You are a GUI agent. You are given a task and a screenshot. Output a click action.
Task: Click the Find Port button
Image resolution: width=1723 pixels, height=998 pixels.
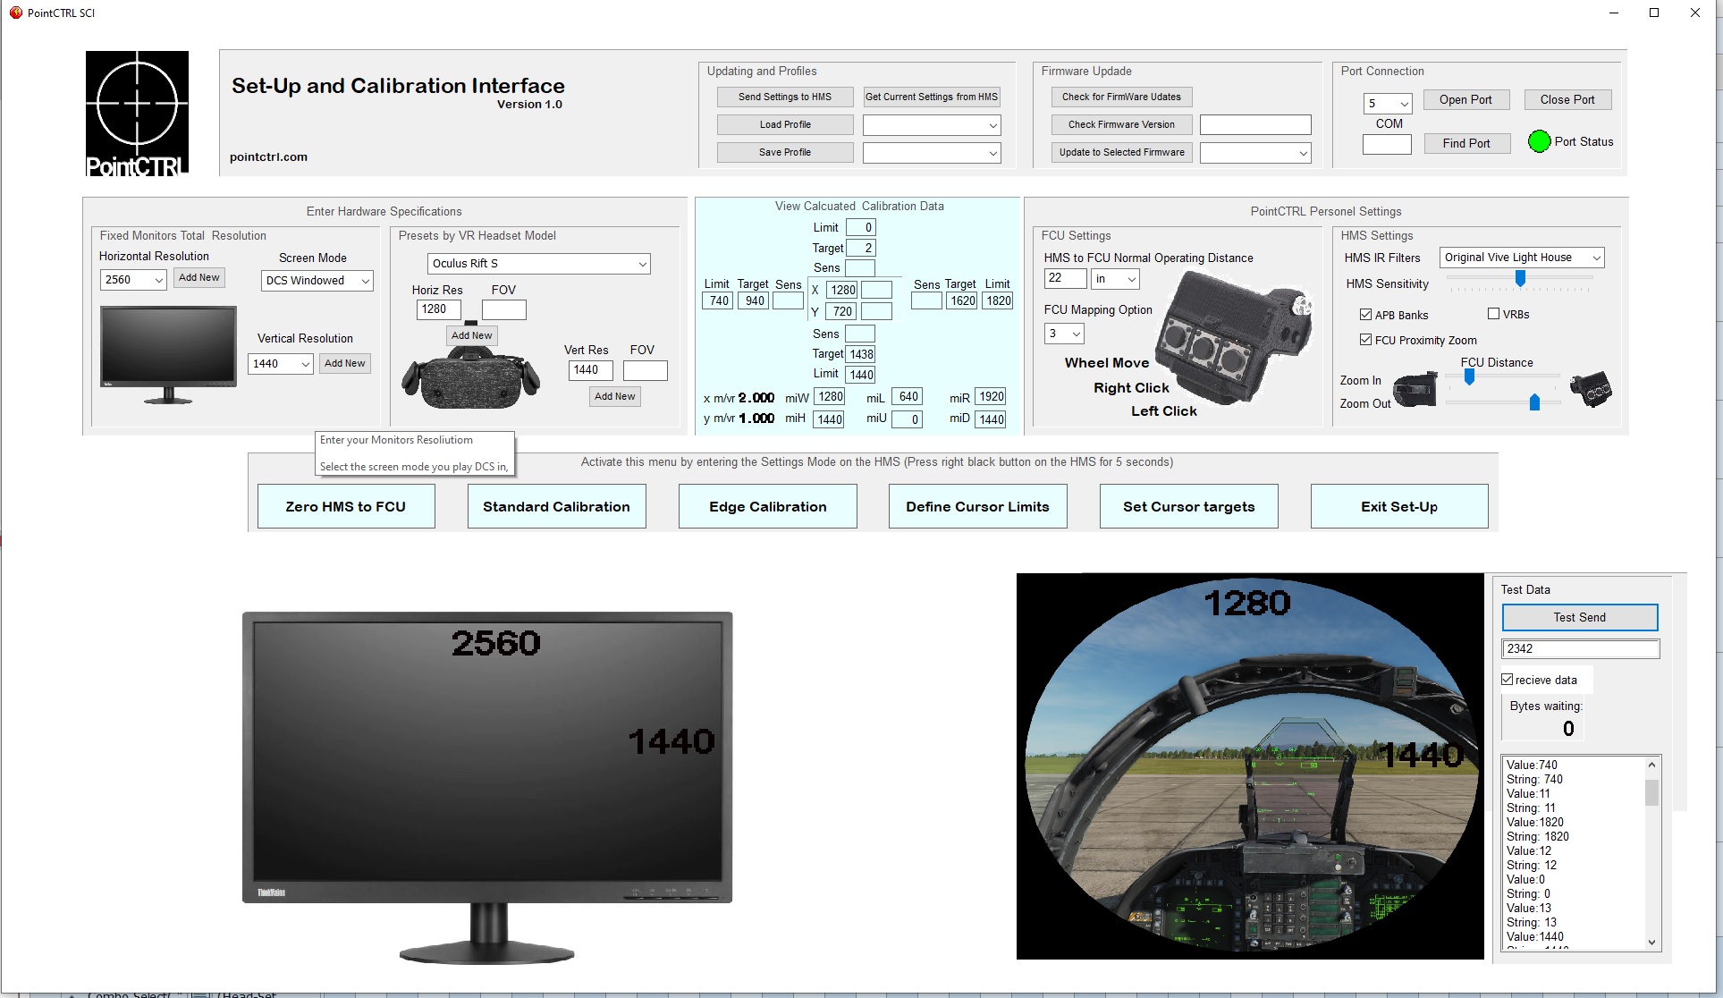[1466, 143]
